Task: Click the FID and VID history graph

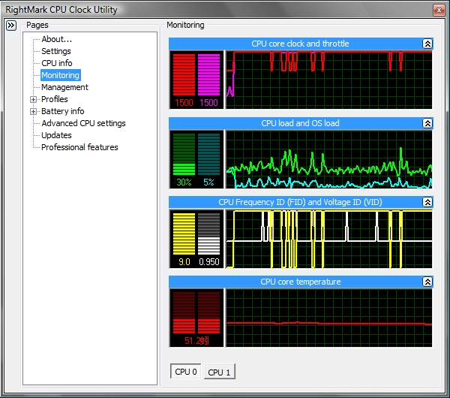Action: 329,239
